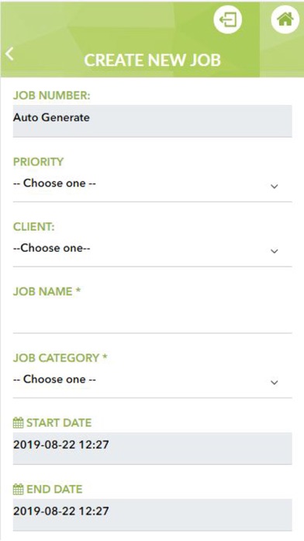Focus the Job Name text field
This screenshot has width=304, height=541.
(153, 316)
